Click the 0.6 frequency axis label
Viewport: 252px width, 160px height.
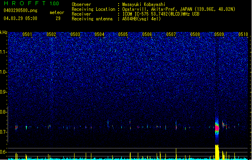[x=4, y=152]
